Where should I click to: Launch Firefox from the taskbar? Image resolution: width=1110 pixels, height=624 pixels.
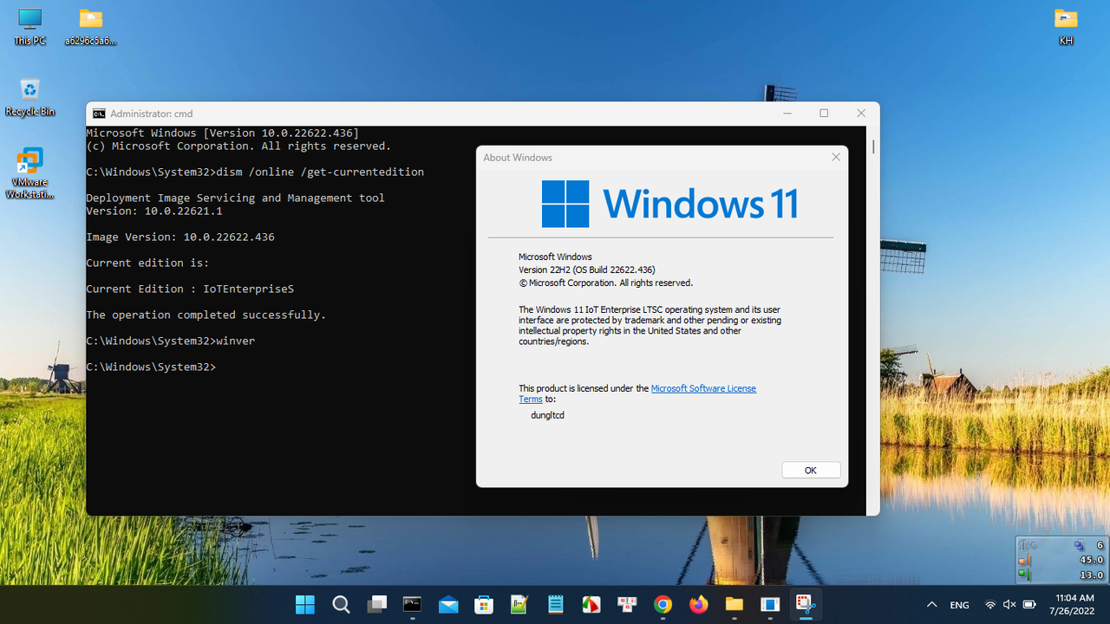point(698,604)
